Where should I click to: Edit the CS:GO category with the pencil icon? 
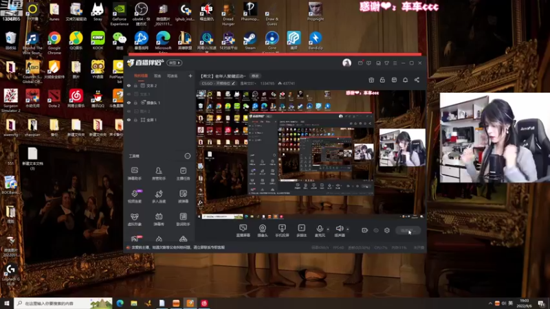233,83
